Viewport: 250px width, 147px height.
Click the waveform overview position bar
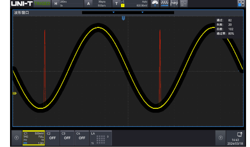click(x=128, y=12)
